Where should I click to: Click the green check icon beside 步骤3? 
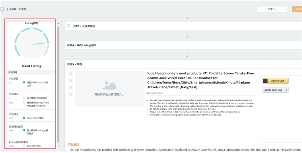click(68, 26)
